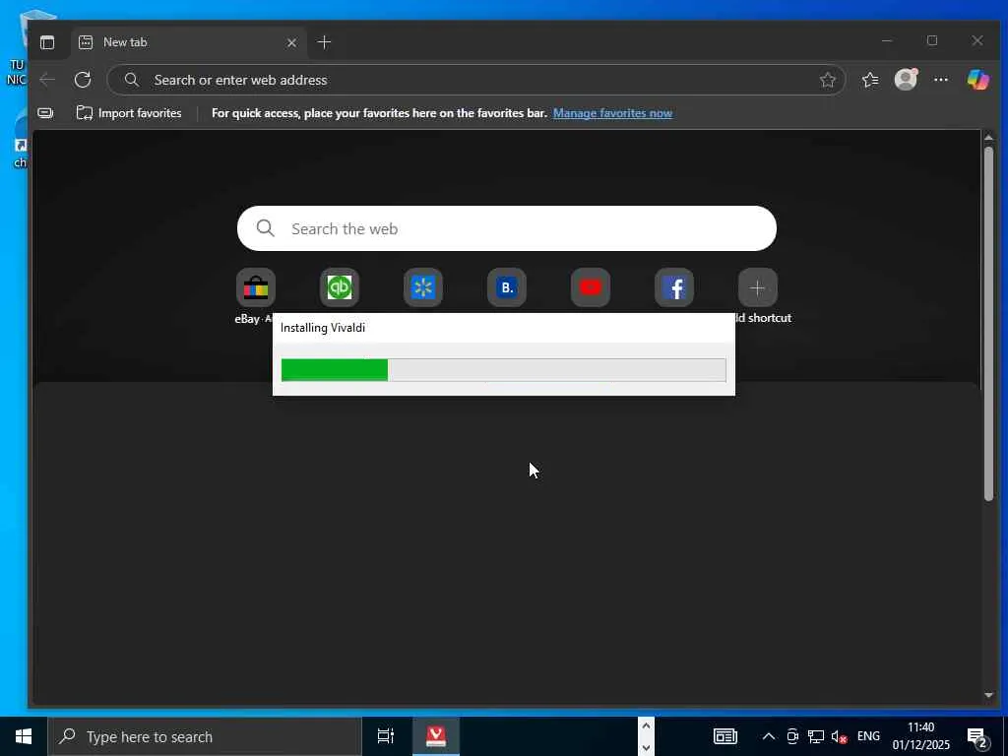1008x756 pixels.
Task: Open the Edge profile avatar
Action: [x=906, y=80]
